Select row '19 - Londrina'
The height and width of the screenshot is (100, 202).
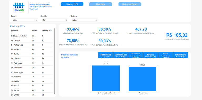pos(32,58)
